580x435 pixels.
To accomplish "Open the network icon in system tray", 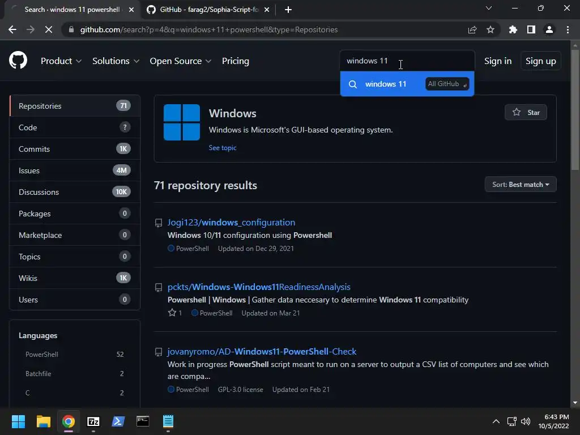I will click(x=511, y=421).
